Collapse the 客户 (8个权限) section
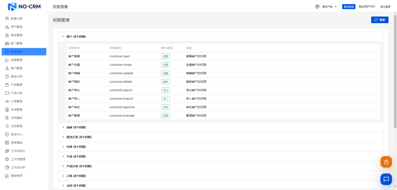The image size is (397, 190). pyautogui.click(x=221, y=37)
